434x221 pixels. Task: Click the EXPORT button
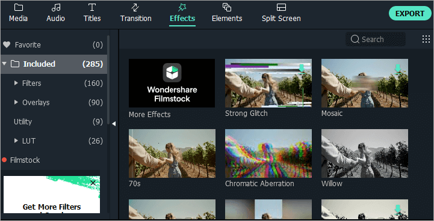410,13
